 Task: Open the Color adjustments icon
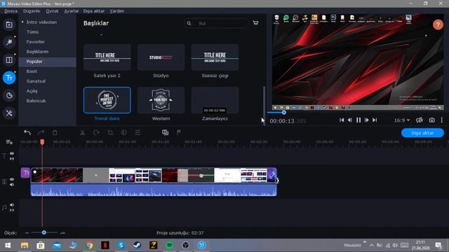tap(123, 132)
